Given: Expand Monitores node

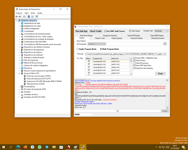Looking at the screenshot, I should click(x=19, y=68).
